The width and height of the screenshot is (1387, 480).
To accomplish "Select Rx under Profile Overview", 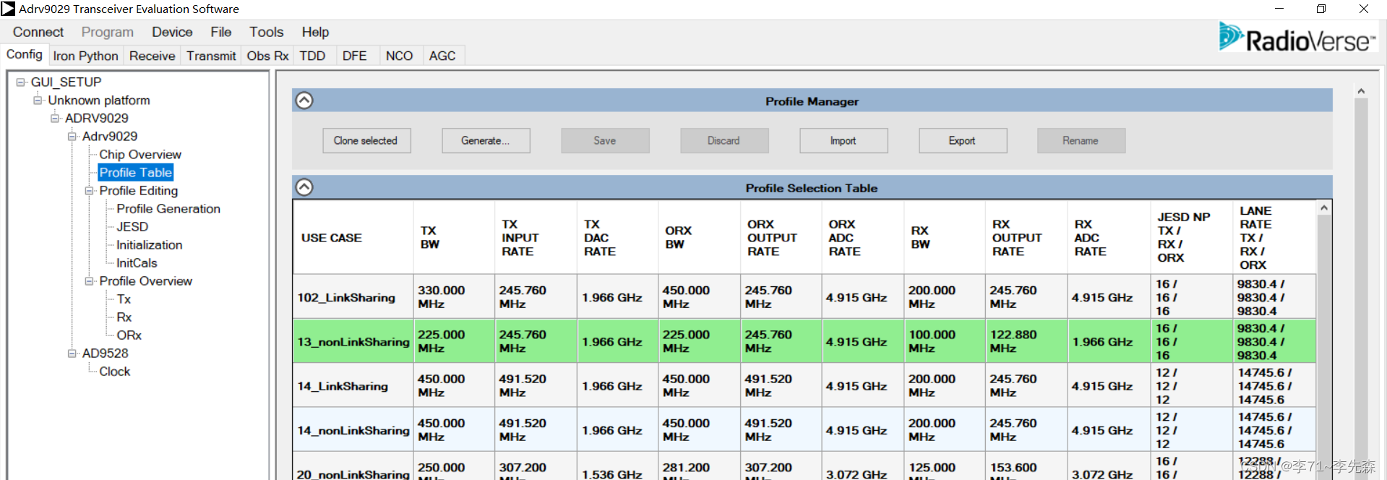I will coord(124,317).
